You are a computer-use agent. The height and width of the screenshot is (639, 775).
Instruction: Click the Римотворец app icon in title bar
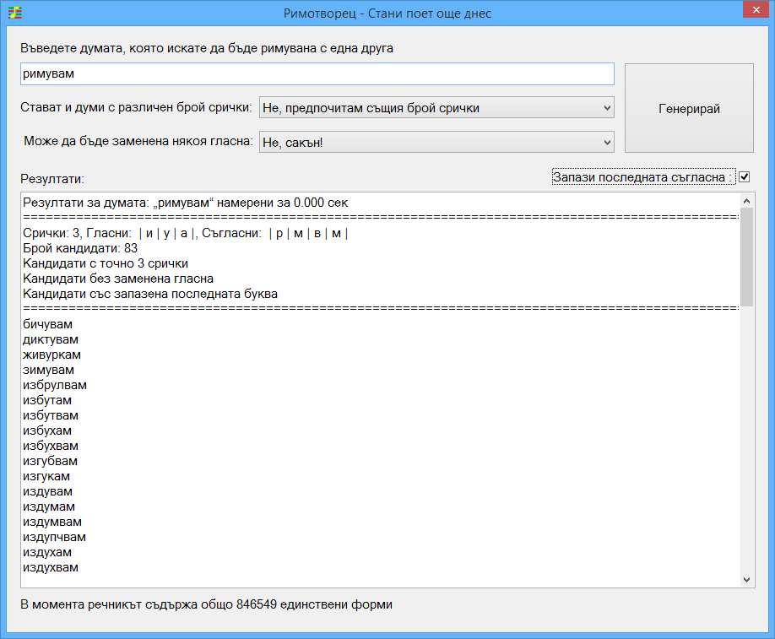(15, 13)
